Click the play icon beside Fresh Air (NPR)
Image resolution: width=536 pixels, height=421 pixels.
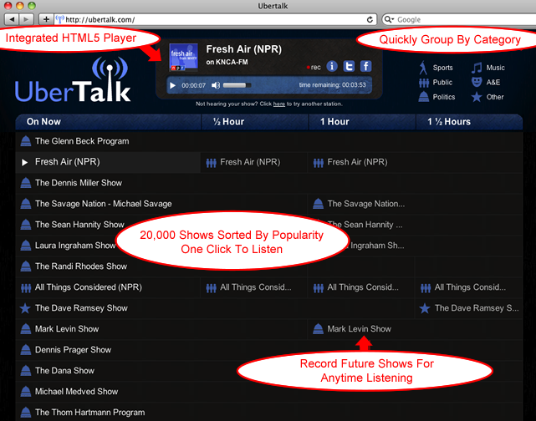tap(24, 162)
